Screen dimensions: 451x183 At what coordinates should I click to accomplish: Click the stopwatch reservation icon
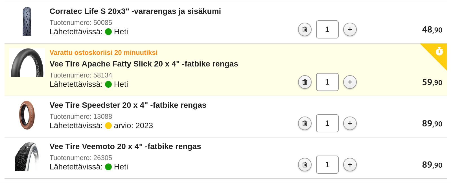coord(439,51)
